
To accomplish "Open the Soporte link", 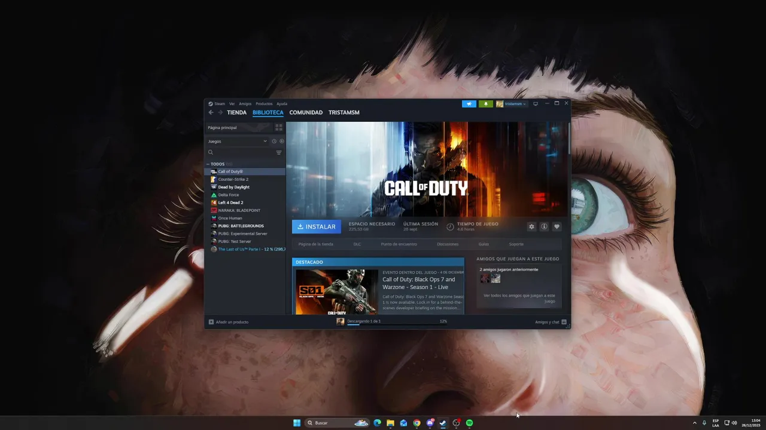I will tap(516, 244).
